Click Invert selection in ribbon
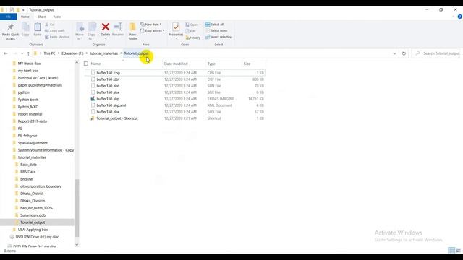 218,37
